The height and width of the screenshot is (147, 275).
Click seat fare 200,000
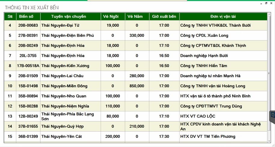pyautogui.click(x=113, y=136)
